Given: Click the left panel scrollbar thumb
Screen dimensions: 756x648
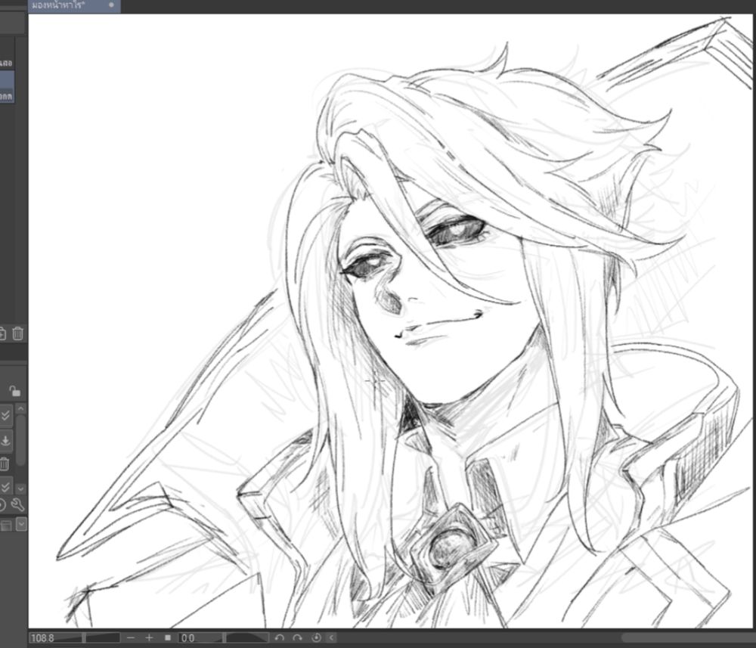Looking at the screenshot, I should point(20,440).
